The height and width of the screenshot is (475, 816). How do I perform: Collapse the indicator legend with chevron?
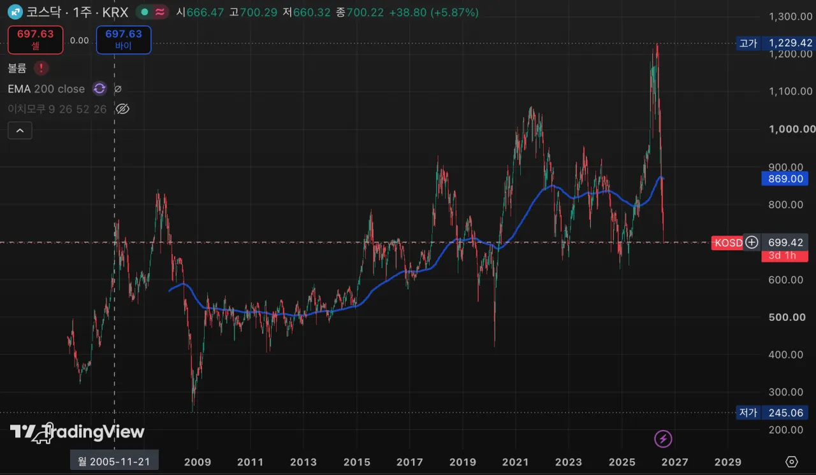pos(20,131)
